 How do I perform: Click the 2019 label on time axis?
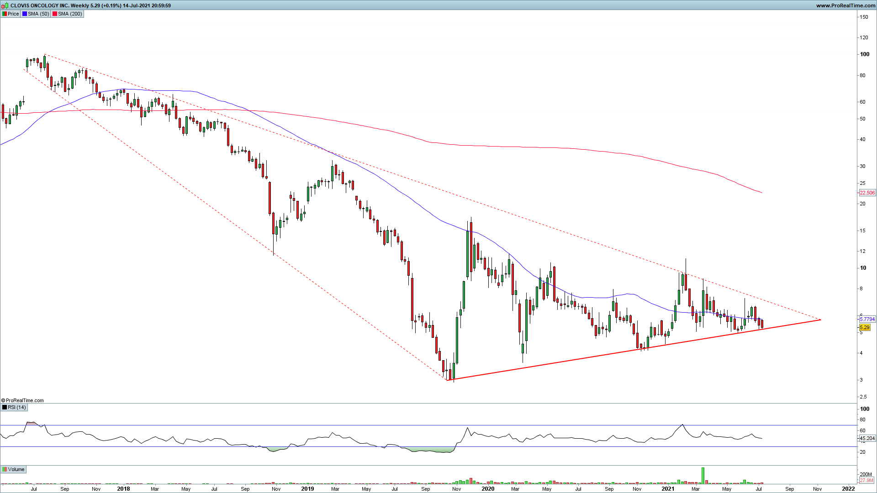click(x=307, y=488)
